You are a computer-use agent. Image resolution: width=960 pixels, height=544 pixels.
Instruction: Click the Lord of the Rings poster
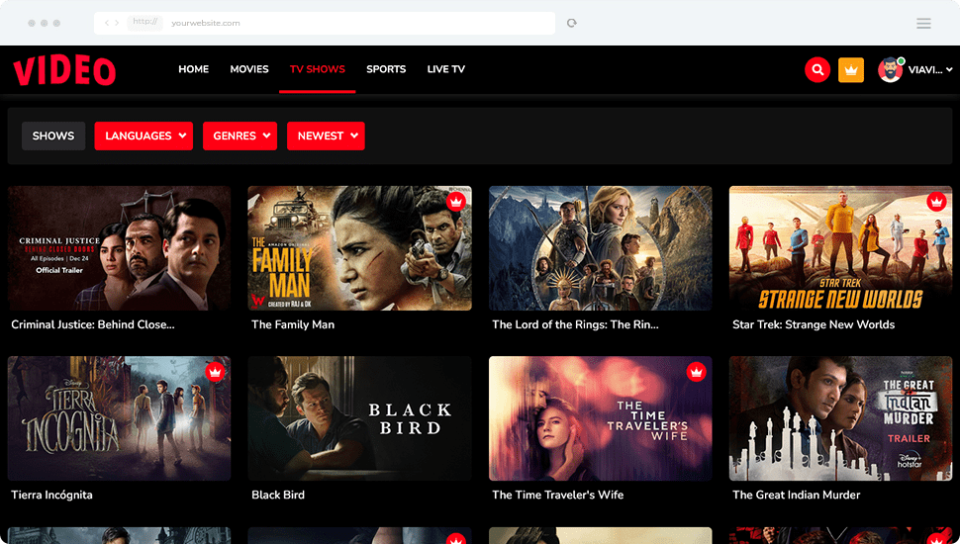pyautogui.click(x=601, y=248)
